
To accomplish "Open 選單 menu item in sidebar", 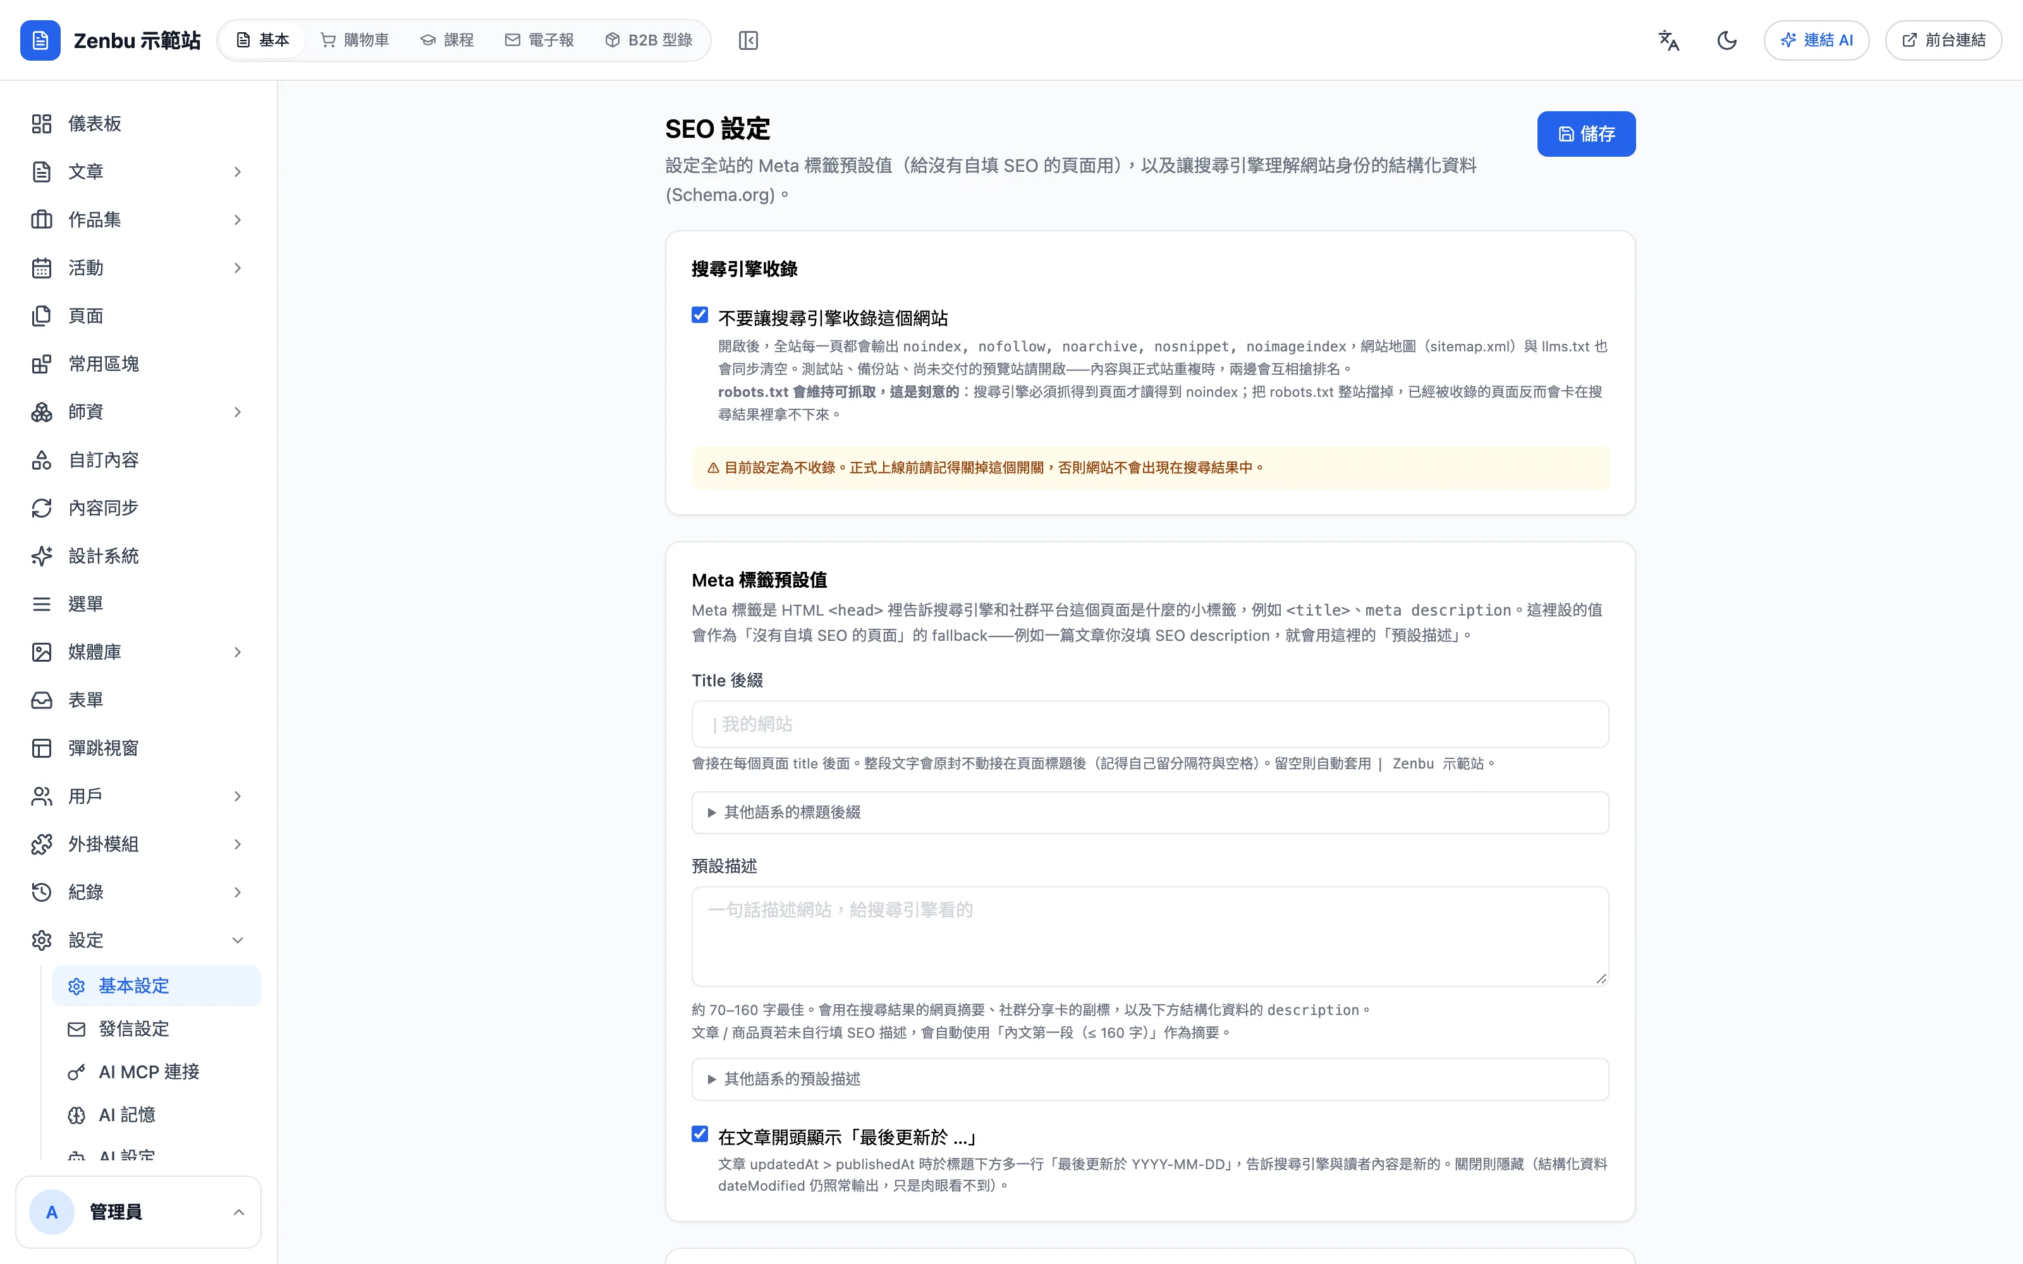I will click(x=138, y=604).
